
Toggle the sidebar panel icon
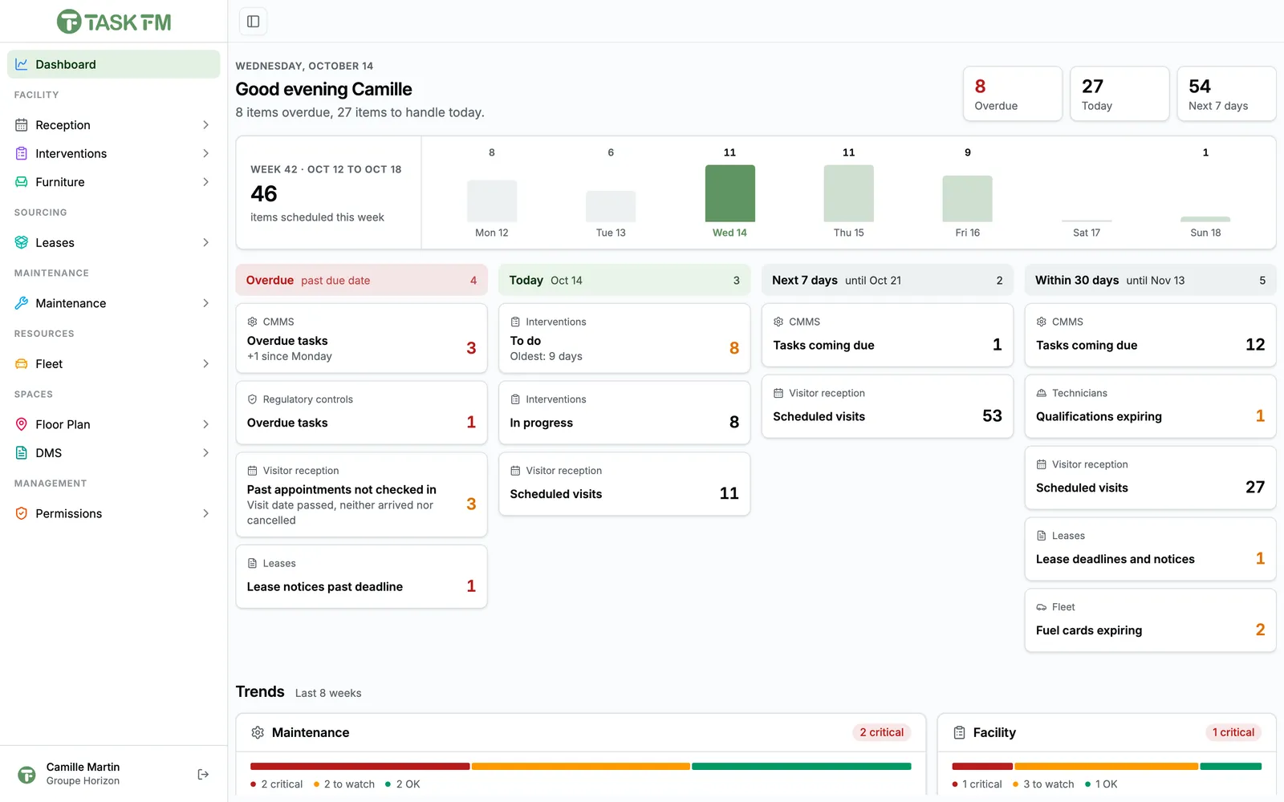(253, 22)
